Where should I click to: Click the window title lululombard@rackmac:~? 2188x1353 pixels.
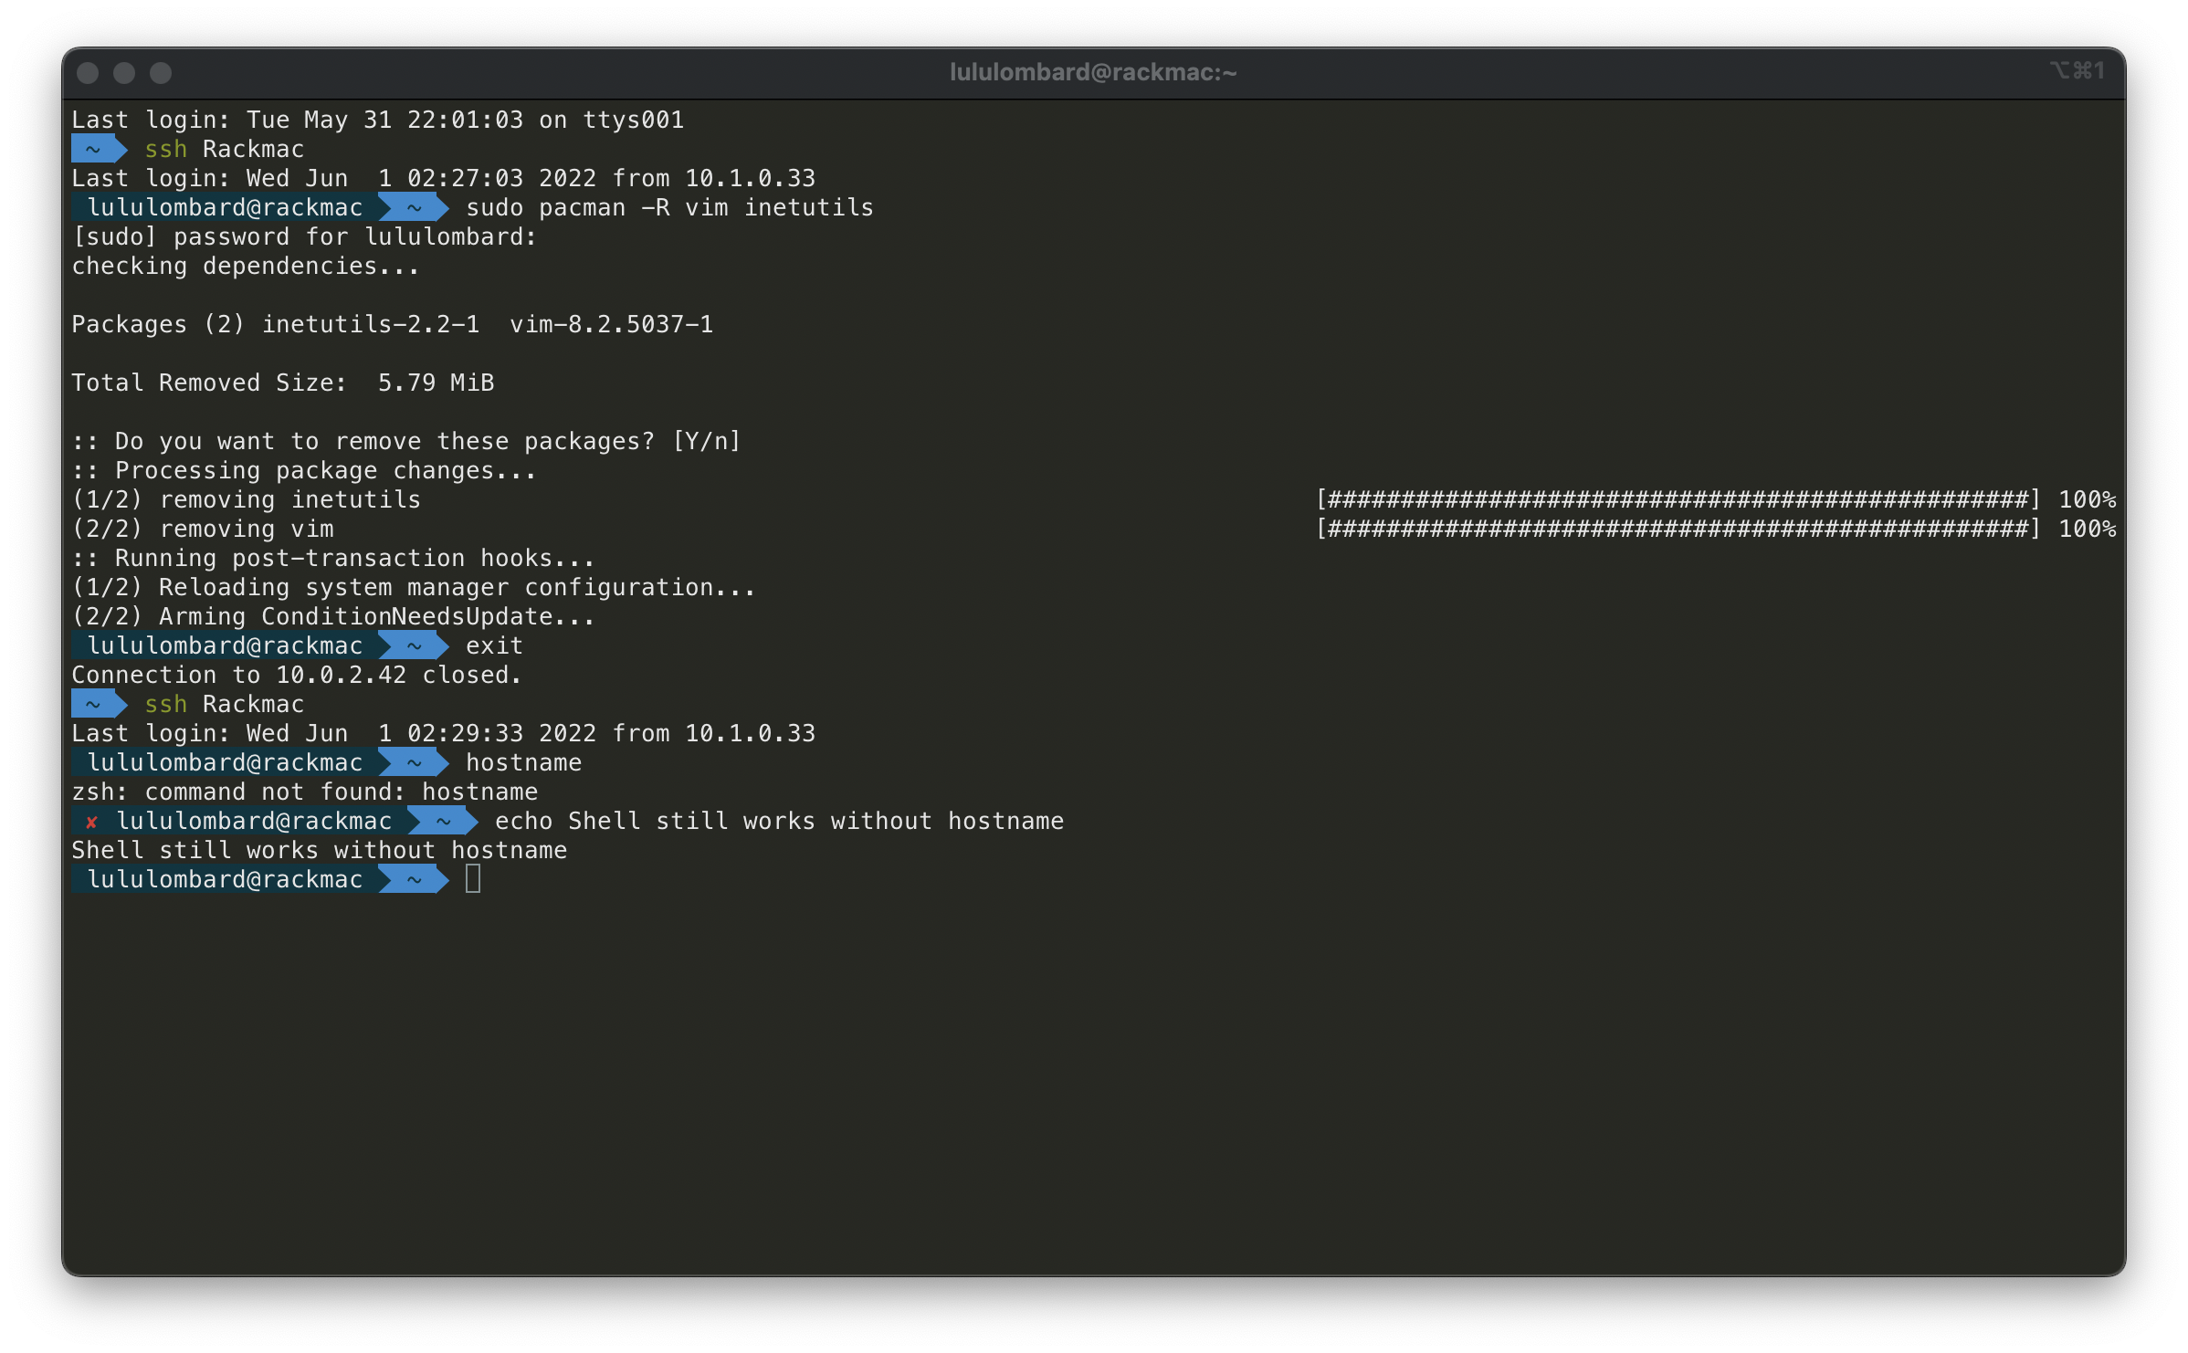point(1093,70)
